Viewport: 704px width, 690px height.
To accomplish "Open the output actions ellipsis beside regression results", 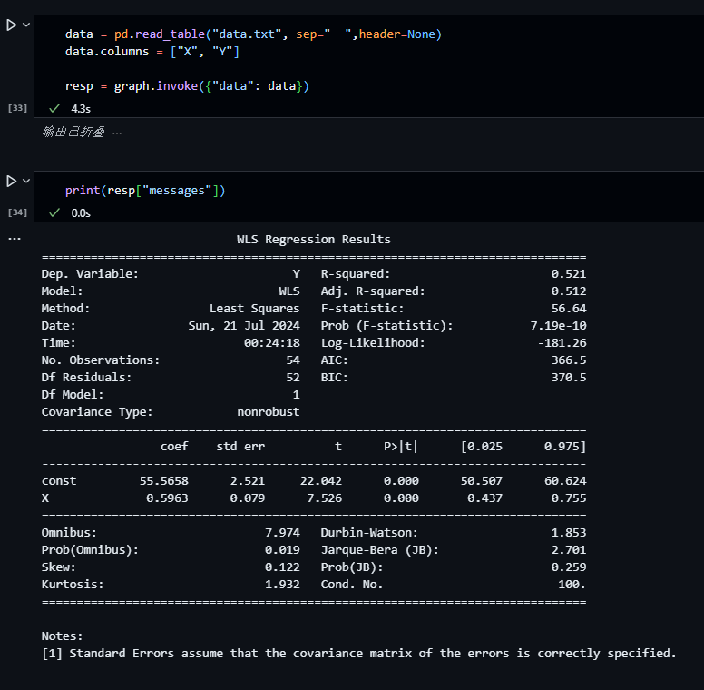I will coord(15,239).
